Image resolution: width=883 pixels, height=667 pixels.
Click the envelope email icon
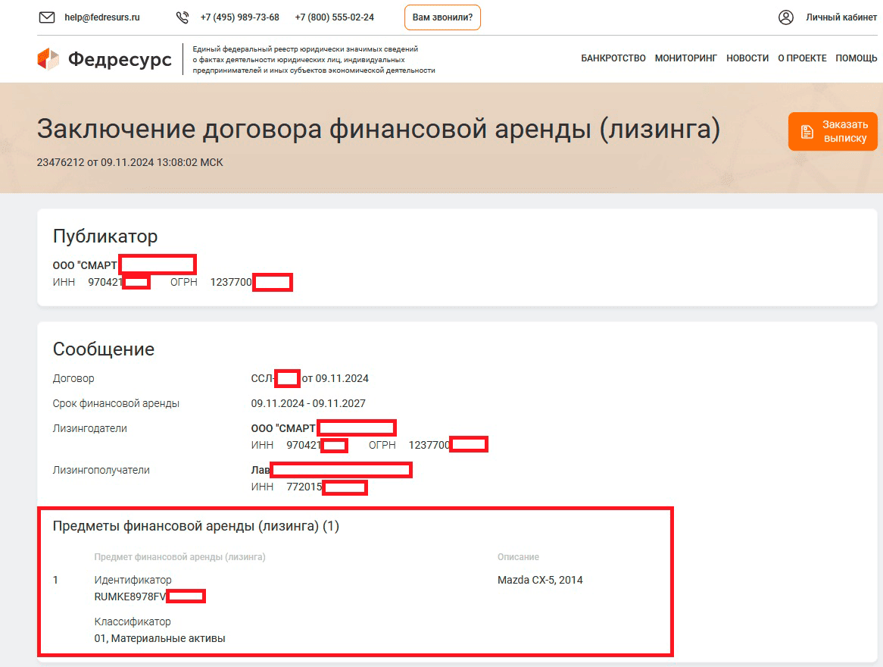[x=47, y=17]
